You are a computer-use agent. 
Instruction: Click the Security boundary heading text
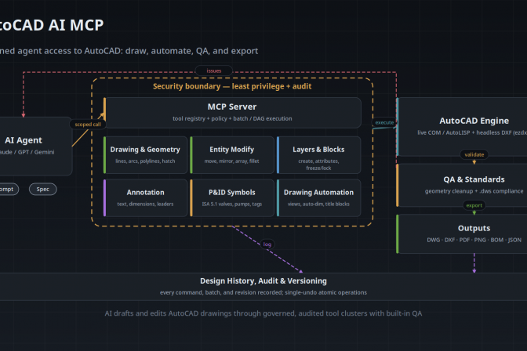(232, 86)
